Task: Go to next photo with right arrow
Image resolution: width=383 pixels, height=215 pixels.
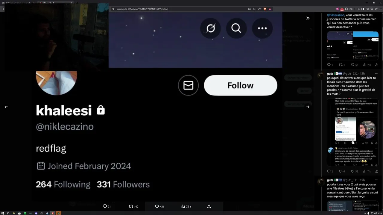Action: (x=308, y=107)
